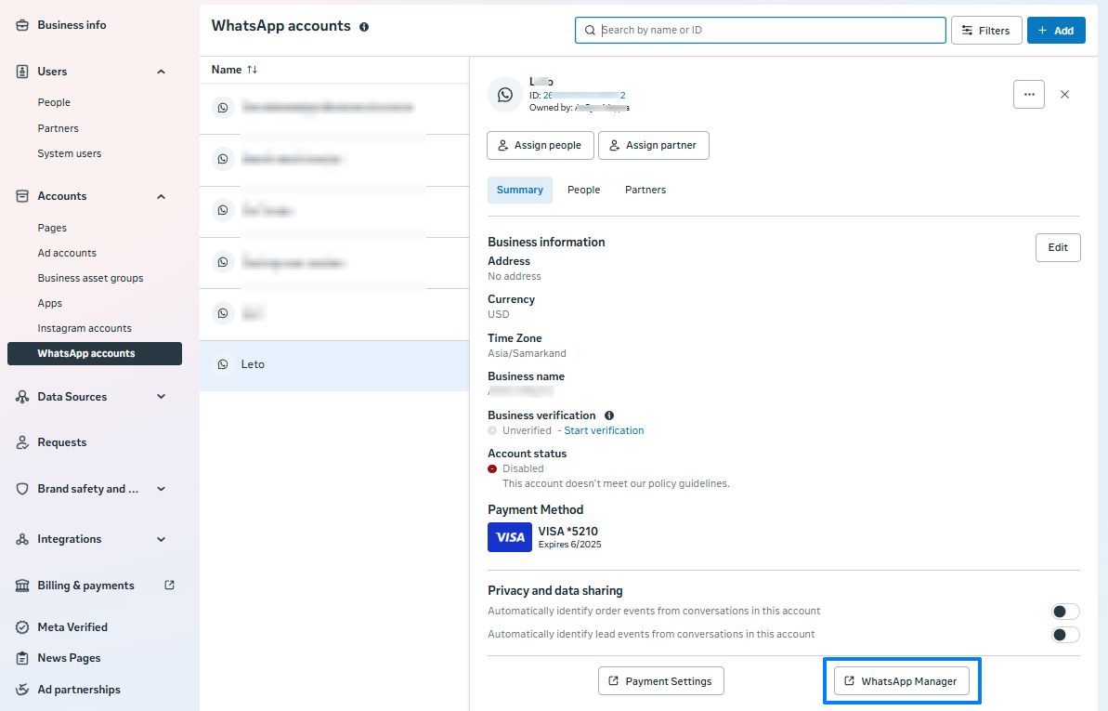Toggle automatic order events identification
Viewport: 1108px width, 711px height.
(1064, 612)
